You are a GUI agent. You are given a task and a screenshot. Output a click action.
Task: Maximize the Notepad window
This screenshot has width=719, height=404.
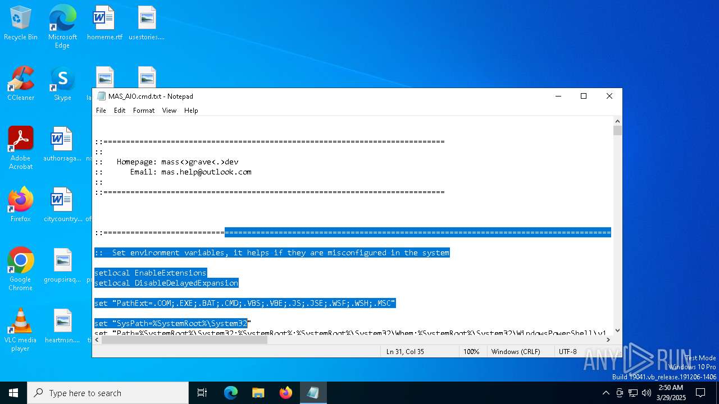click(584, 96)
